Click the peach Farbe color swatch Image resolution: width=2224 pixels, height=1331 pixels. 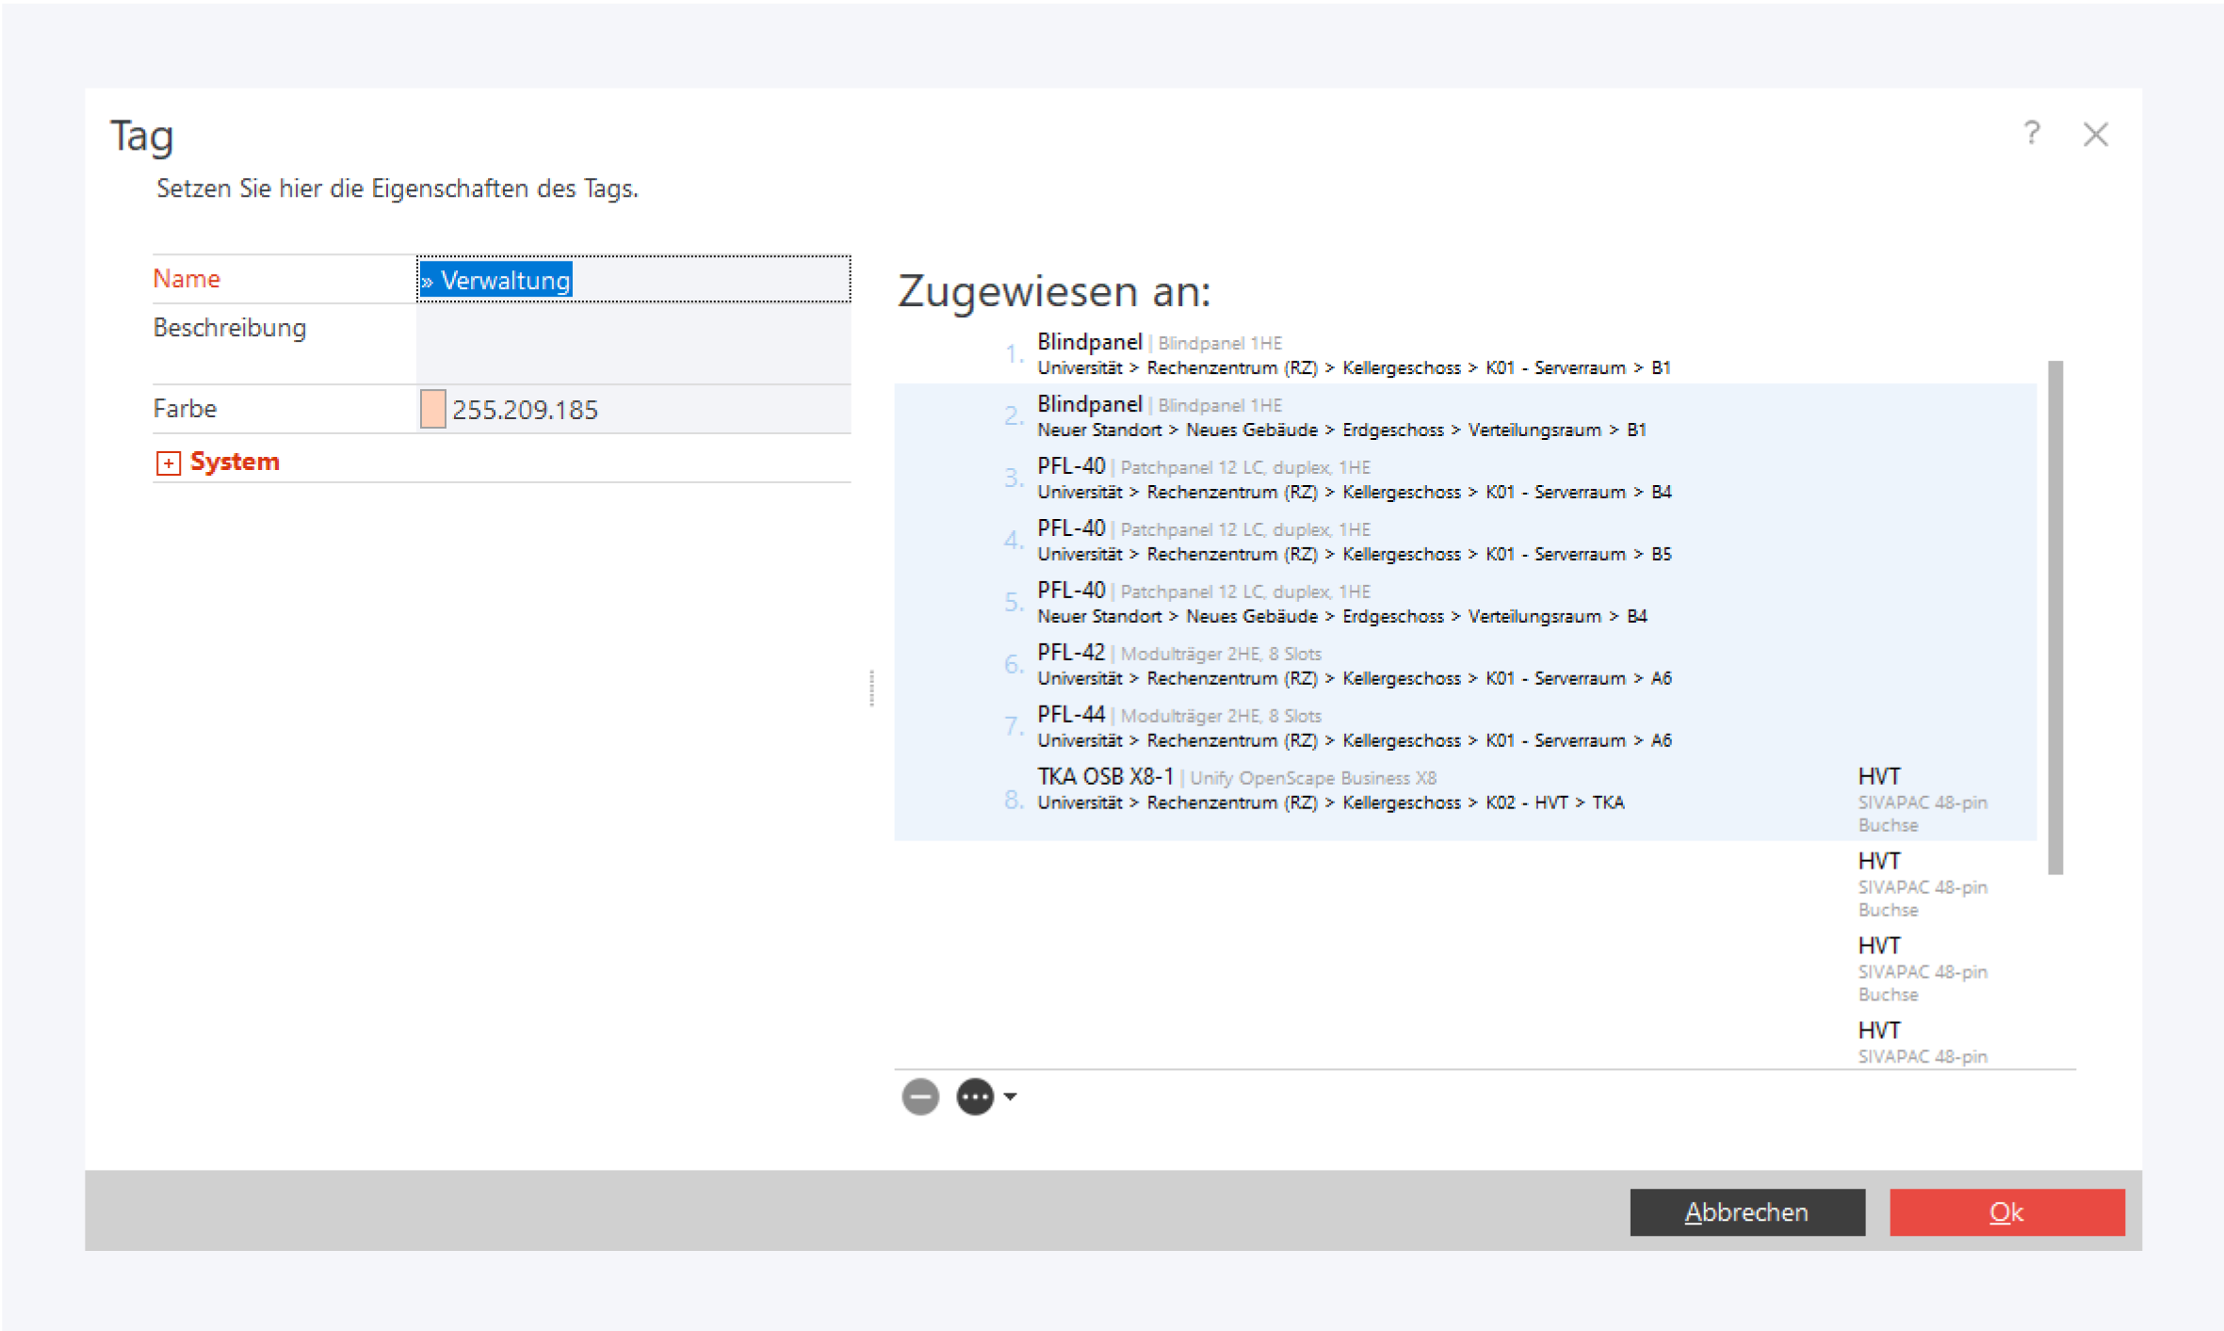tap(432, 410)
